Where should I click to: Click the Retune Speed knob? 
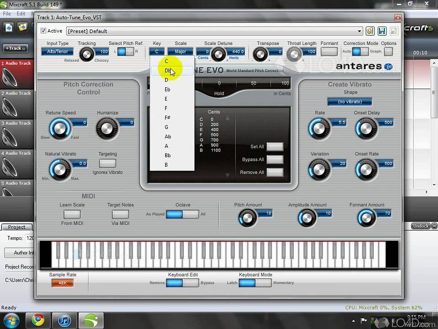tap(59, 128)
